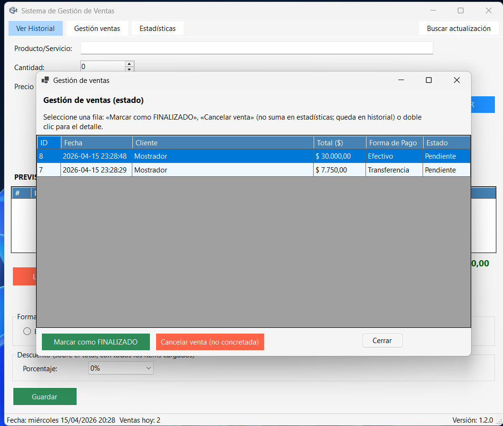Select the sale row with ID 7
Viewport: 503px width, 426px height.
pyautogui.click(x=254, y=170)
